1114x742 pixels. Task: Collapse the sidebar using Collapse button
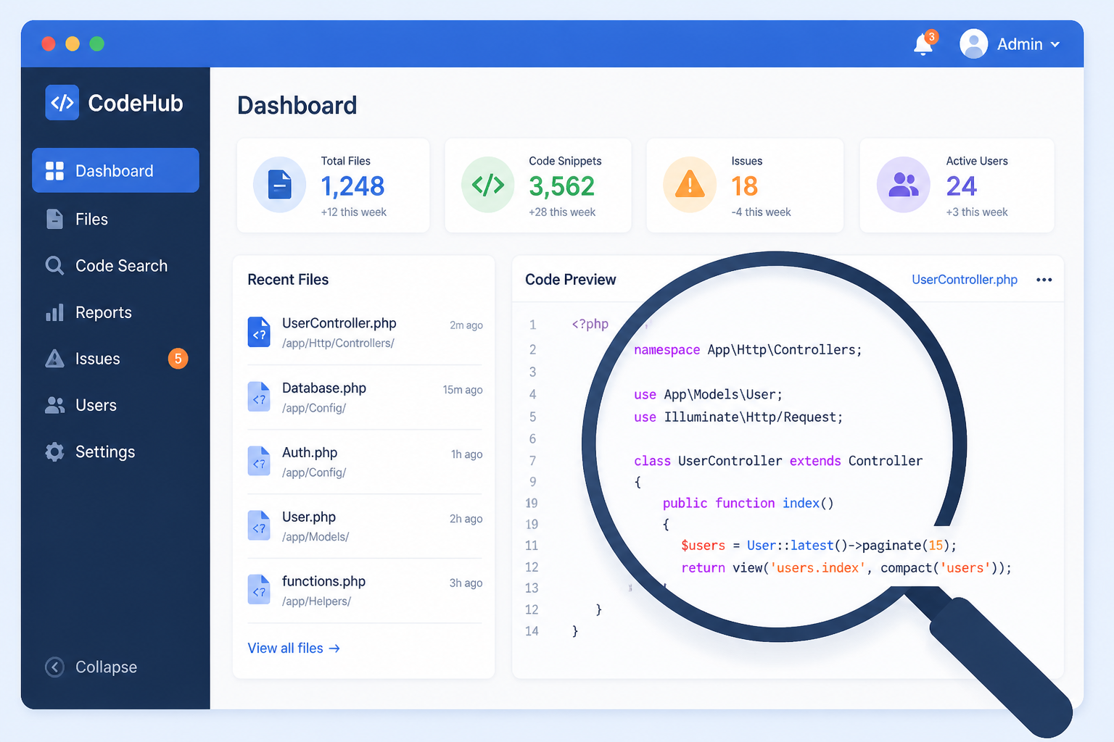[x=91, y=667]
